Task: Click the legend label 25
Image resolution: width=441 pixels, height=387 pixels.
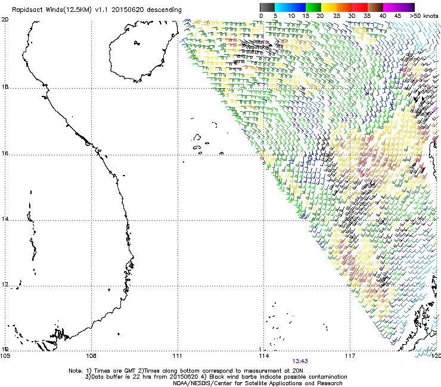Action: pyautogui.click(x=337, y=16)
